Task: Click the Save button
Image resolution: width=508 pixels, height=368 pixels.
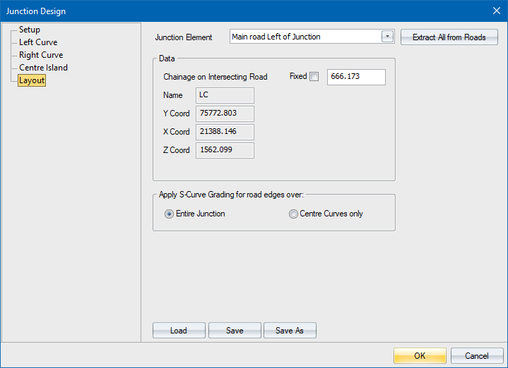Action: click(235, 331)
